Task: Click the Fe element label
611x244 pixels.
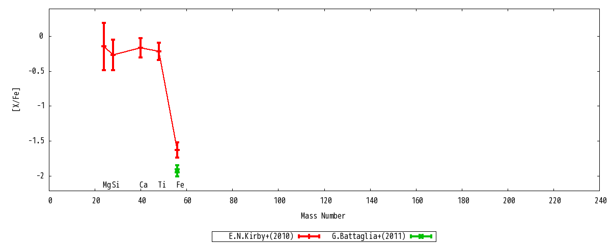Action: [180, 185]
